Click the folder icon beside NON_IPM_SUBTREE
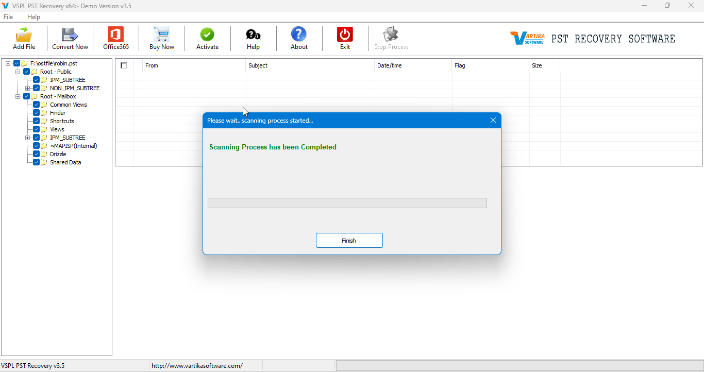The image size is (704, 372). coord(44,88)
